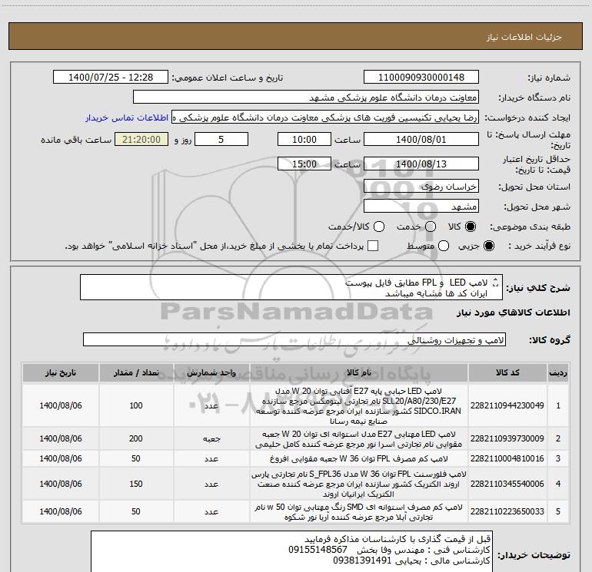The width and height of the screenshot is (592, 572).
Task: Click the row 5 SMD lamp product name
Action: [x=359, y=512]
